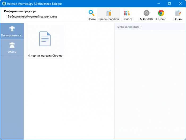Viewport: 186px width, 140px height.
Task: Click the Информация браузера heading
Action: point(20,11)
